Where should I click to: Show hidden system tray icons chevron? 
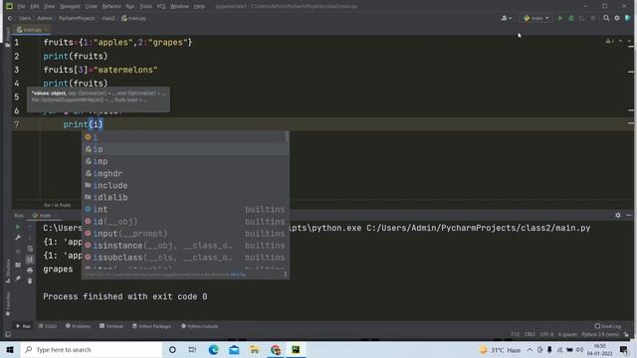[x=530, y=349]
